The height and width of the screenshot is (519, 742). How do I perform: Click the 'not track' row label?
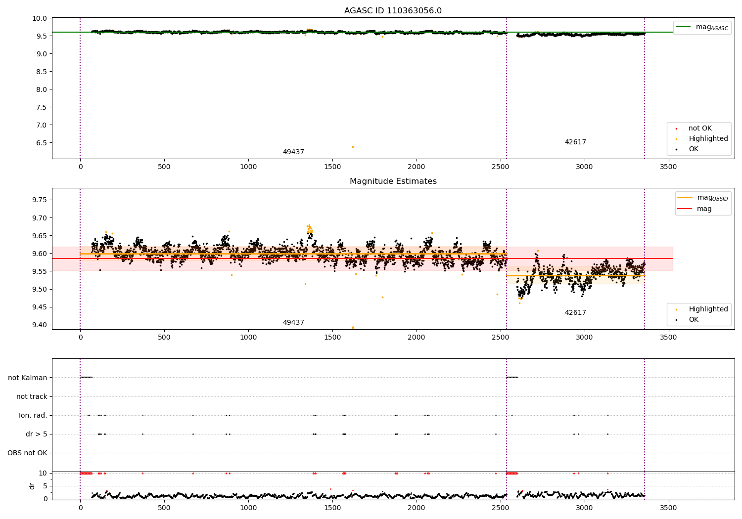point(32,397)
